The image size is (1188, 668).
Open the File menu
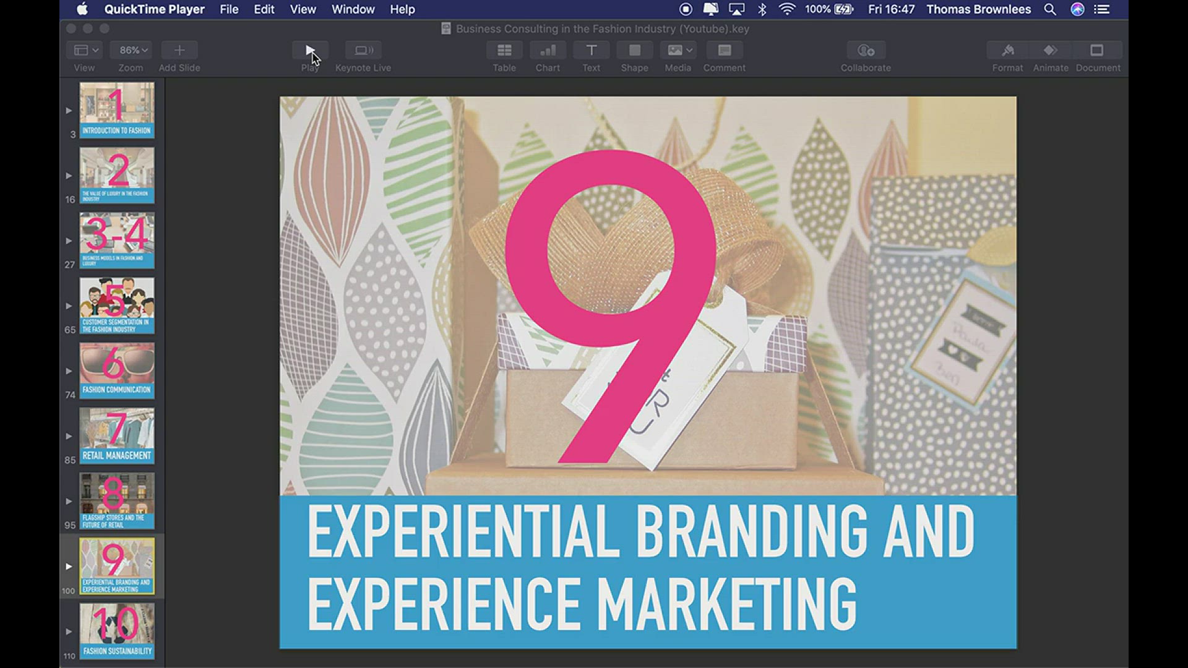(x=229, y=9)
